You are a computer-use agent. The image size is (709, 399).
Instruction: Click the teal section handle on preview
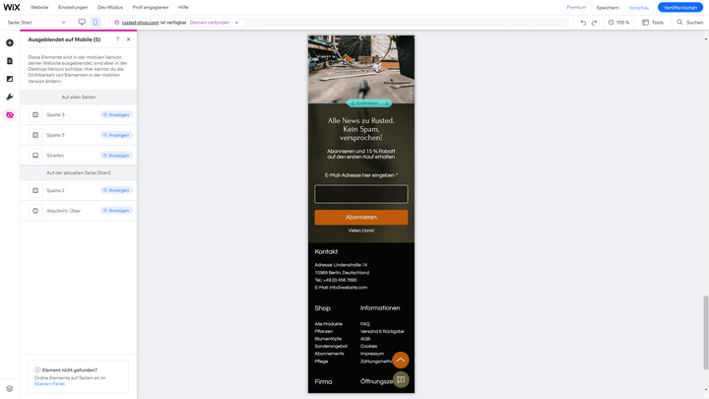(369, 103)
